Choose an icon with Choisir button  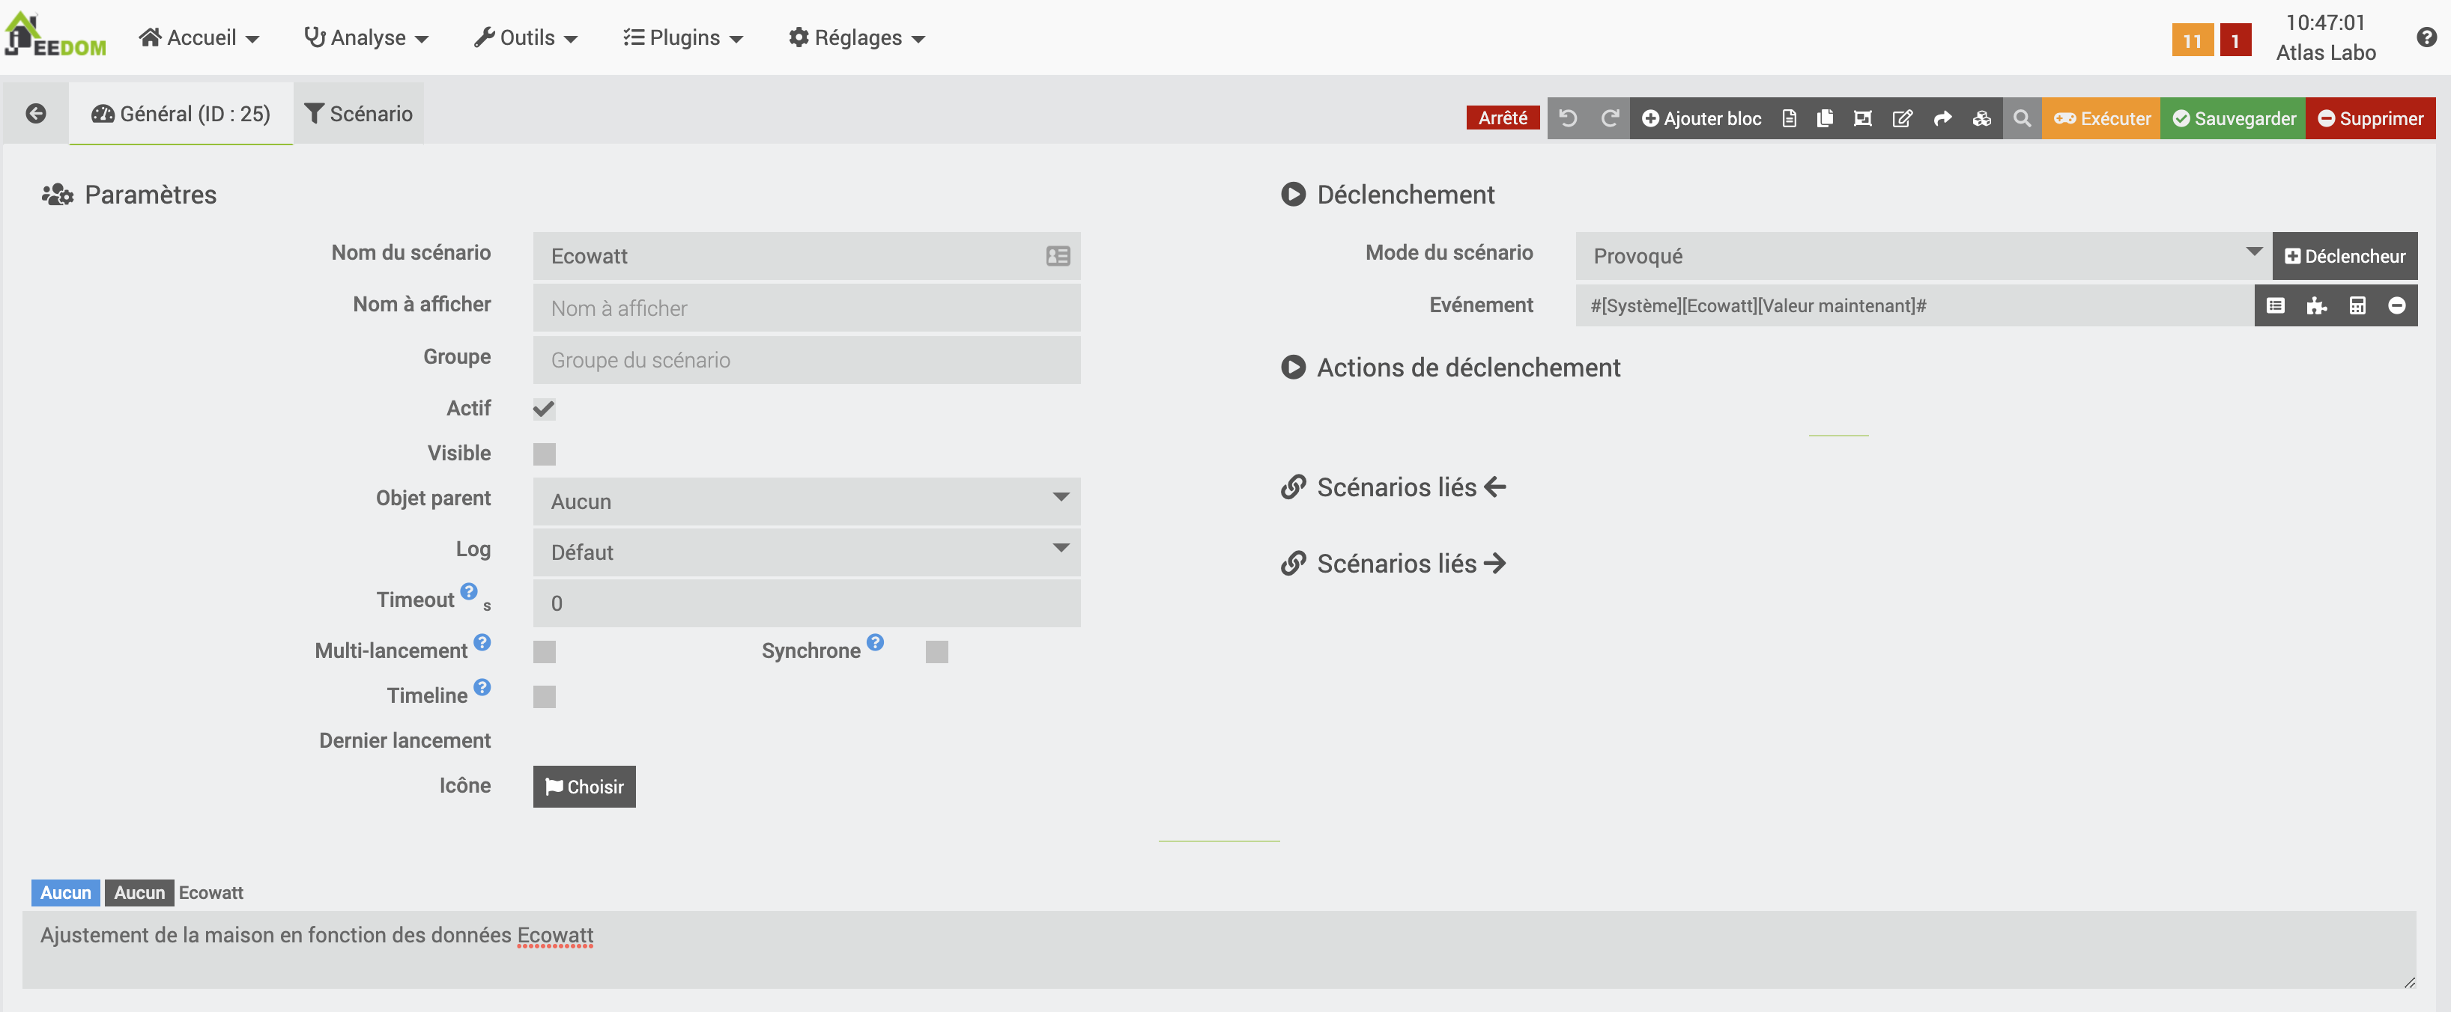point(584,787)
